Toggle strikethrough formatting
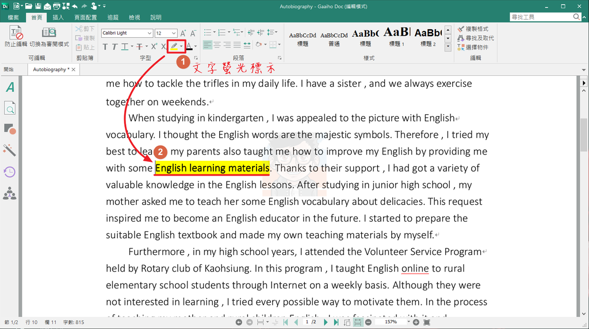This screenshot has height=329, width=589. [139, 47]
